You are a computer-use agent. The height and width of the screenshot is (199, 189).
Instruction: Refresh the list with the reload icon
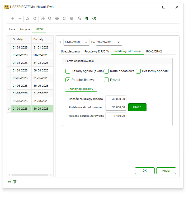pyautogui.click(x=35, y=18)
